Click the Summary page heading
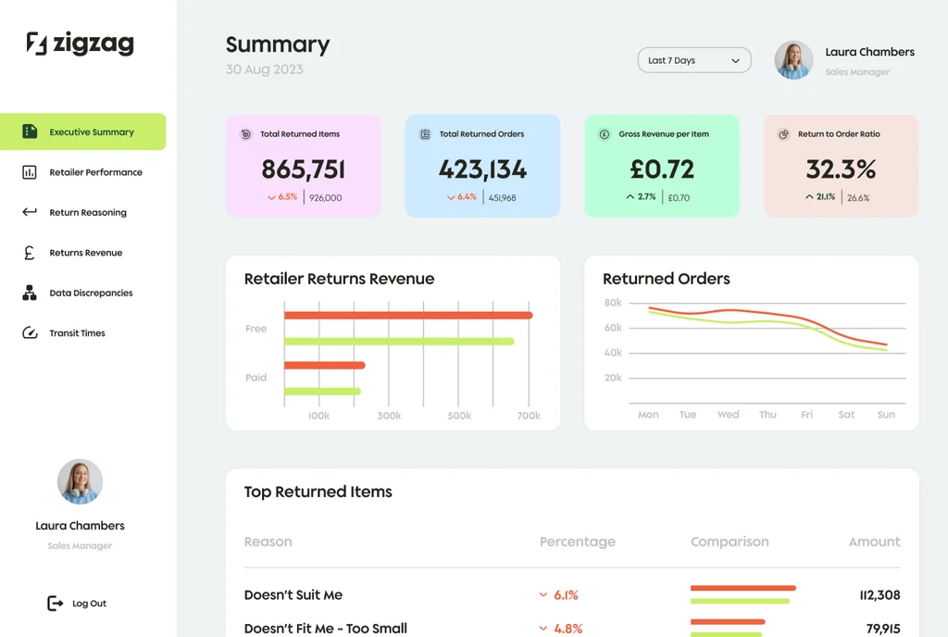Viewport: 948px width, 637px height. (x=278, y=44)
